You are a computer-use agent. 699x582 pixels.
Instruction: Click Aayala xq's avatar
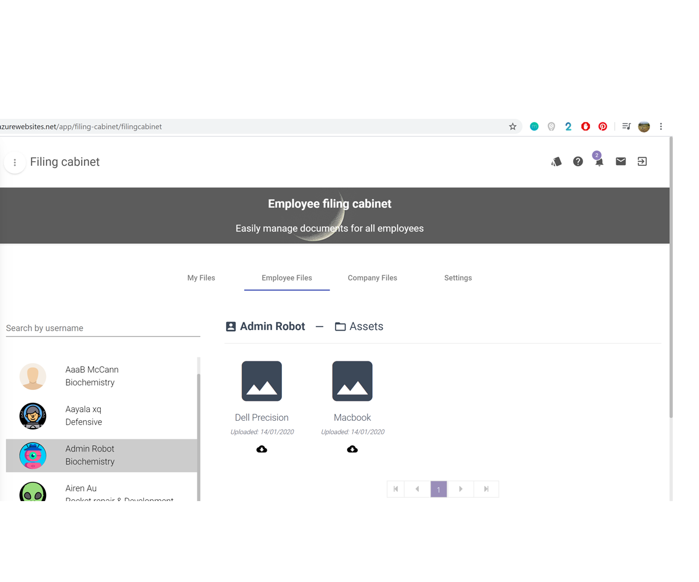[x=33, y=416]
